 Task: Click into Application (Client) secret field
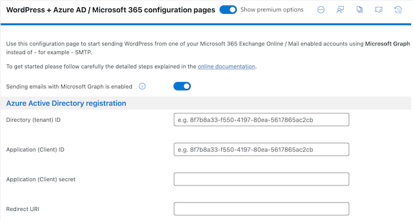[261, 179]
